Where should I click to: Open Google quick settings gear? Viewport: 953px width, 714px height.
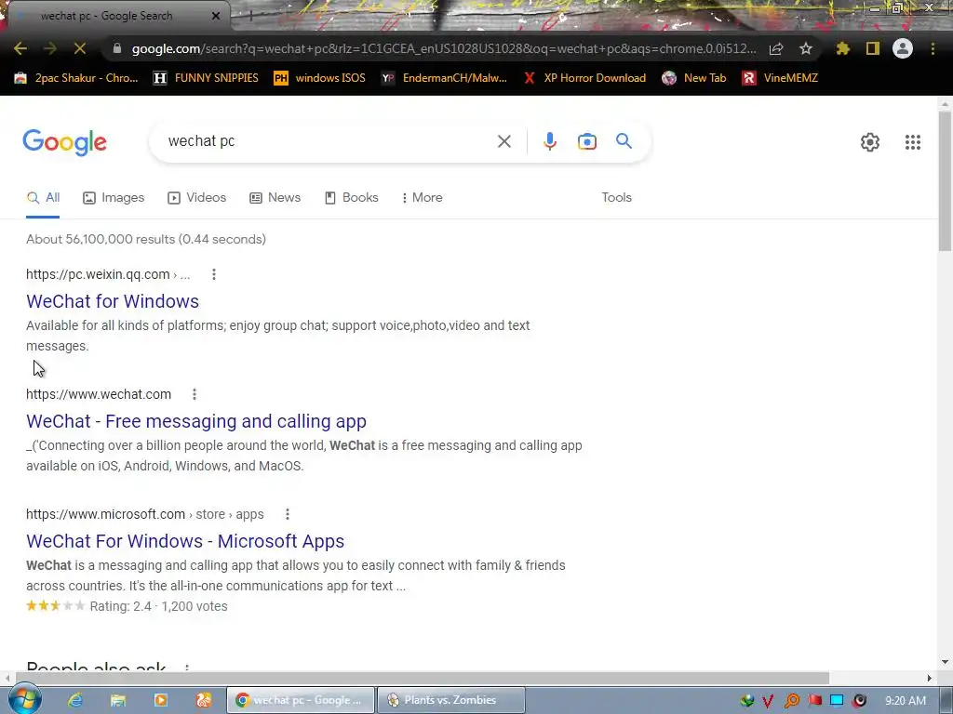[870, 142]
